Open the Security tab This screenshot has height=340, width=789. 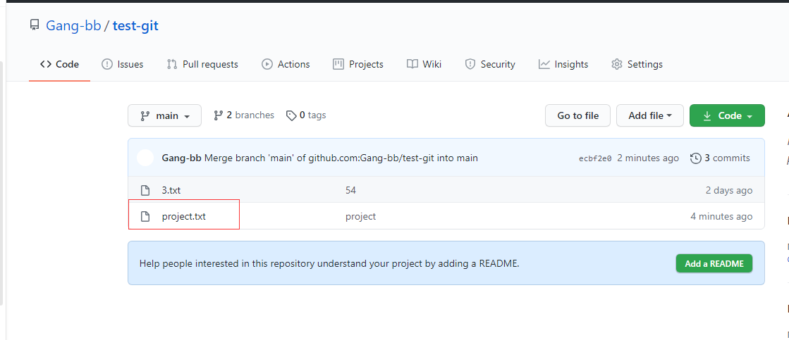click(489, 64)
